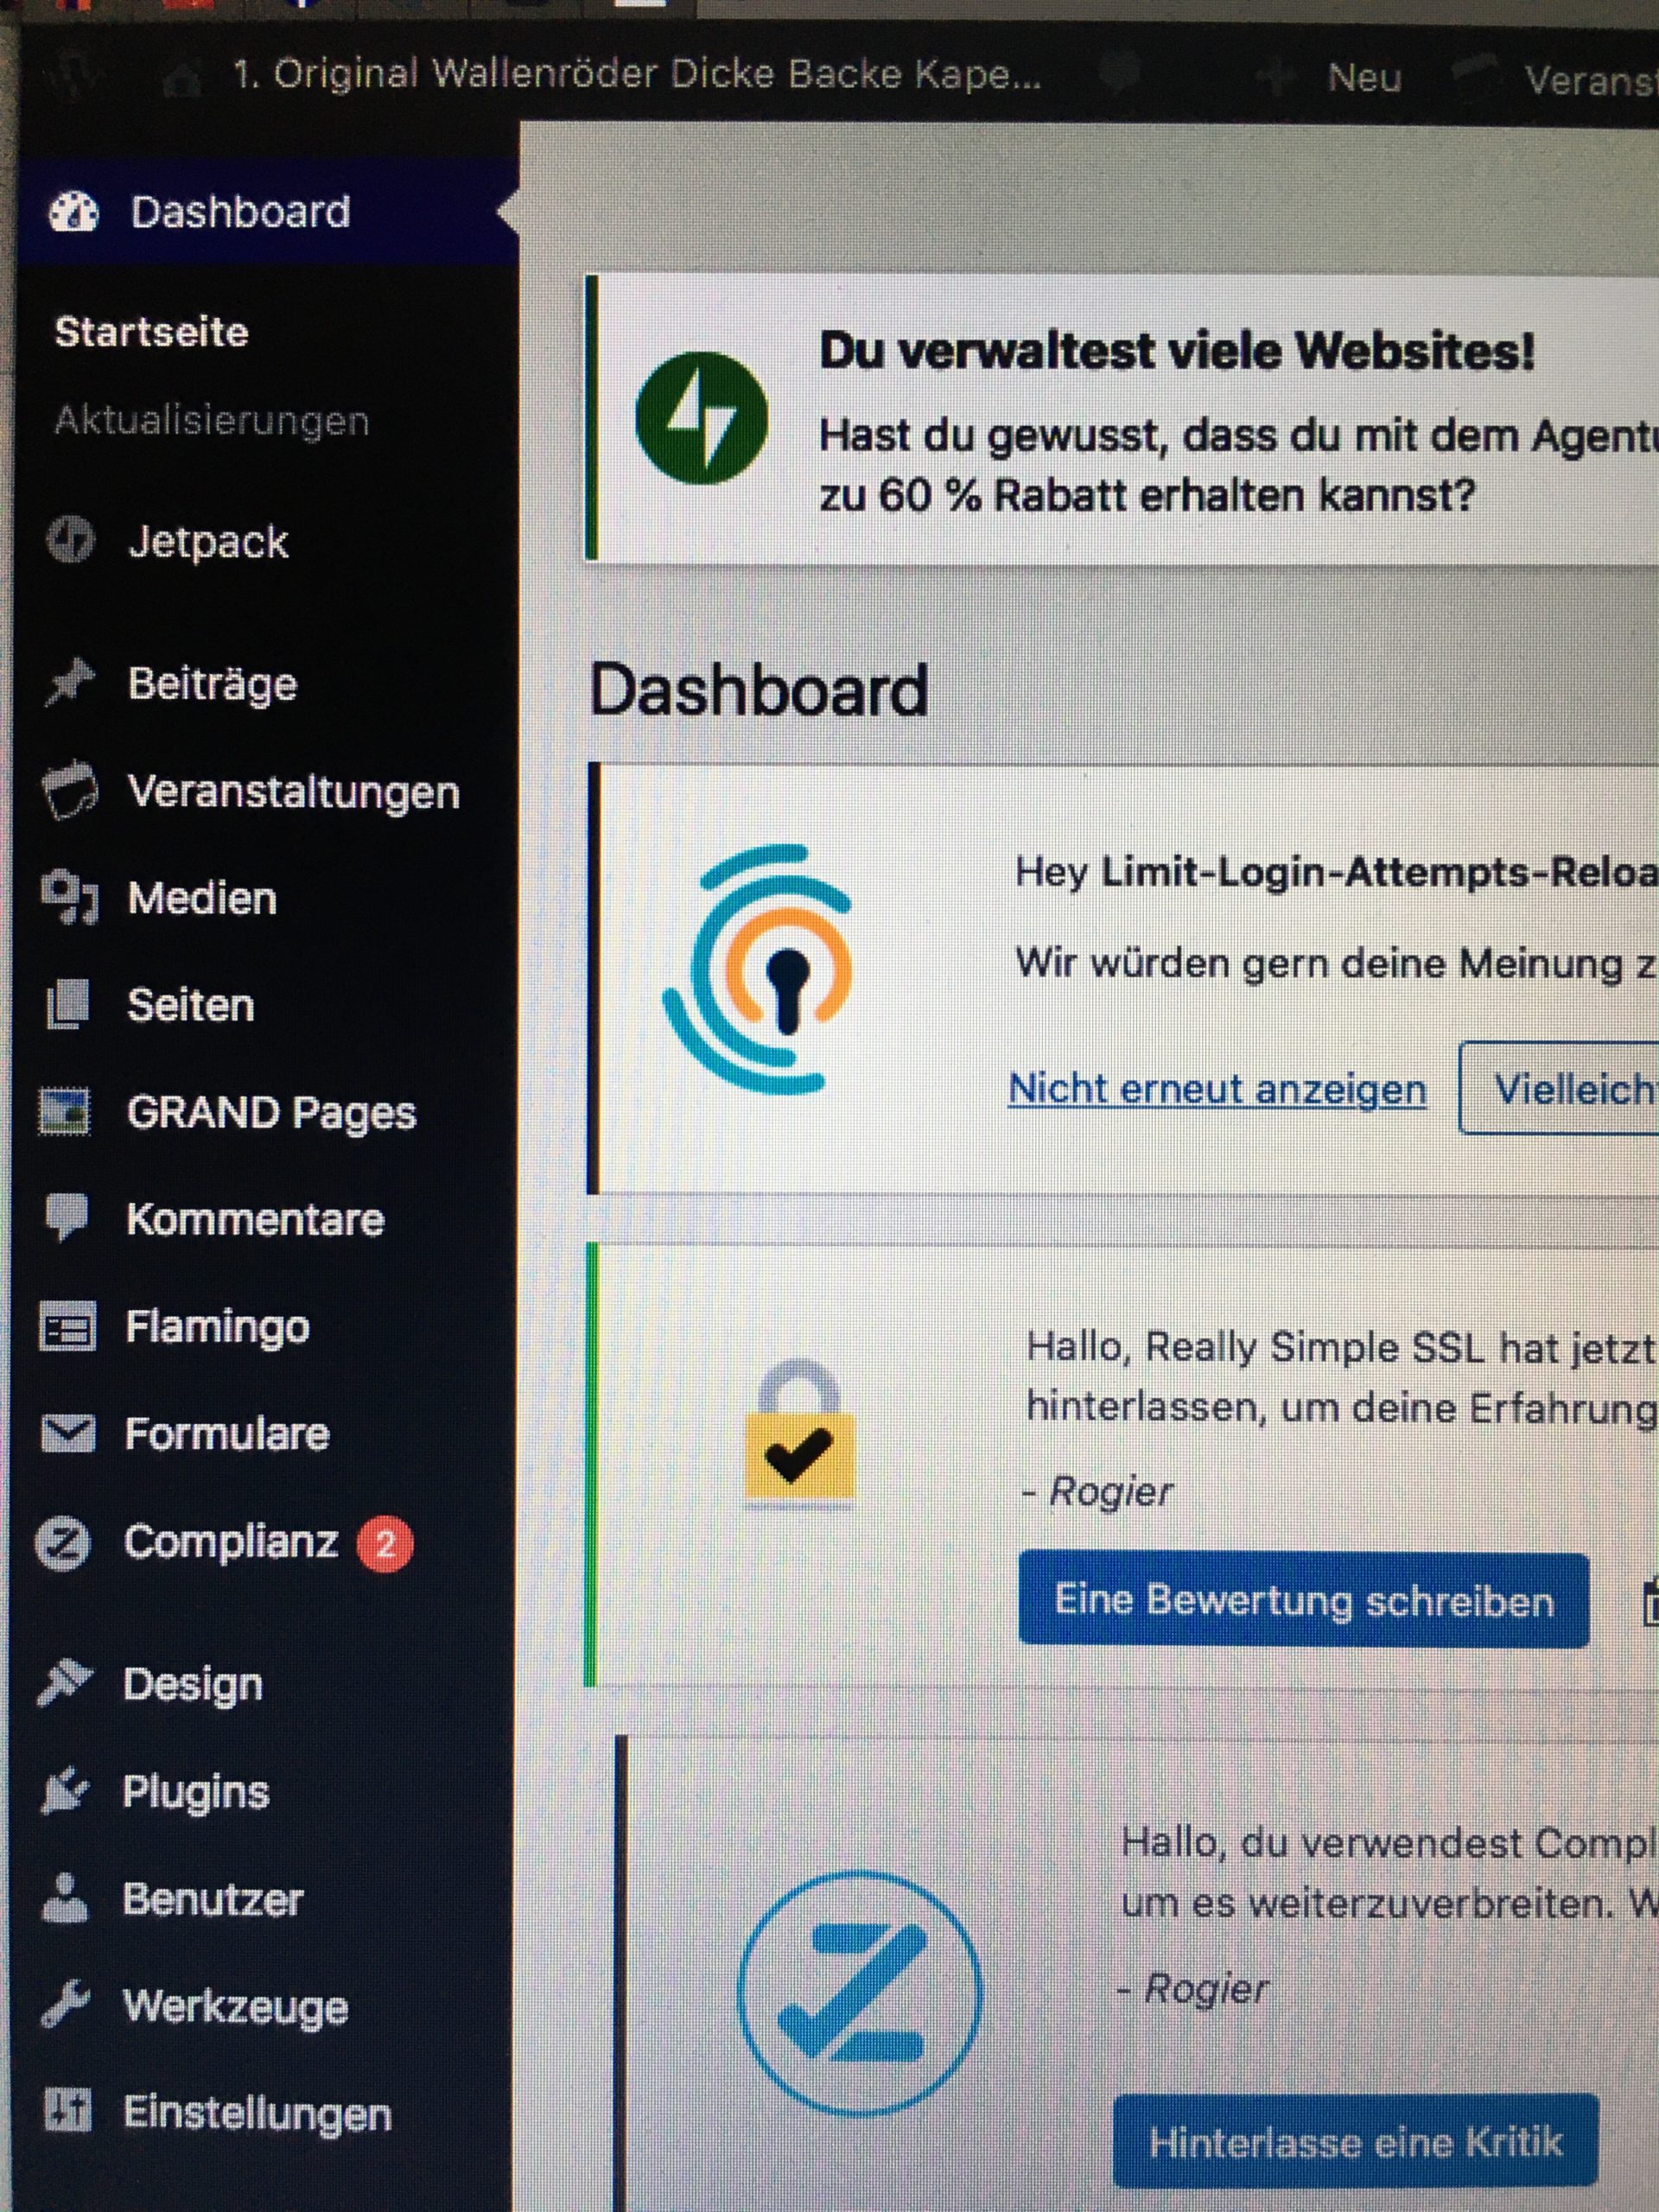Click the Vielleicht button
Screen dimensions: 1659x2212
click(1560, 1088)
